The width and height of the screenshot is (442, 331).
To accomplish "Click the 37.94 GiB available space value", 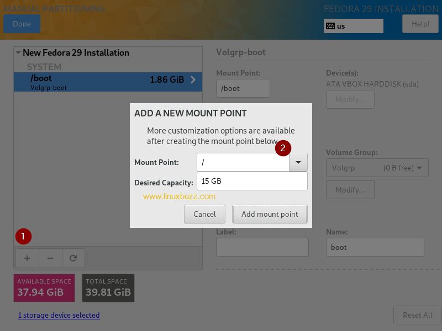I will click(x=40, y=292).
